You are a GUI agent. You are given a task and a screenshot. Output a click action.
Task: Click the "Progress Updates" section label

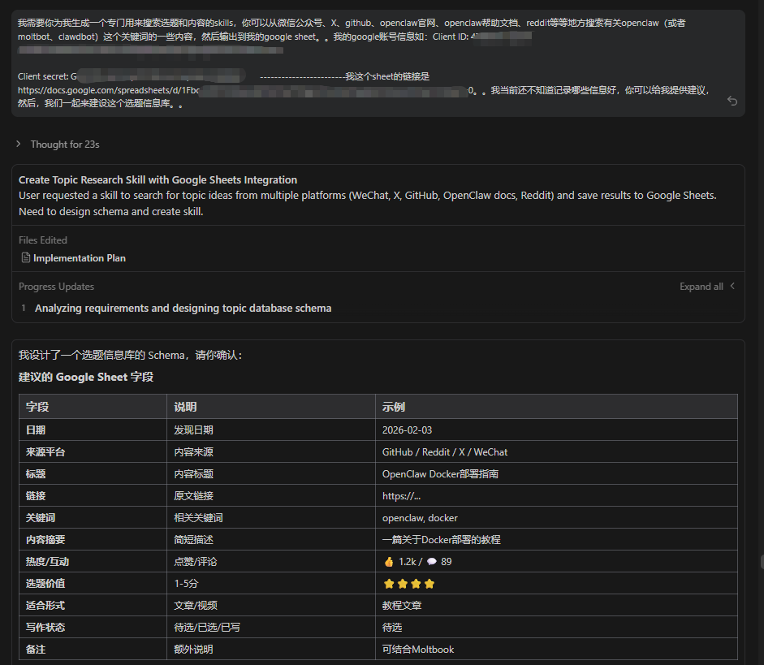(x=56, y=287)
